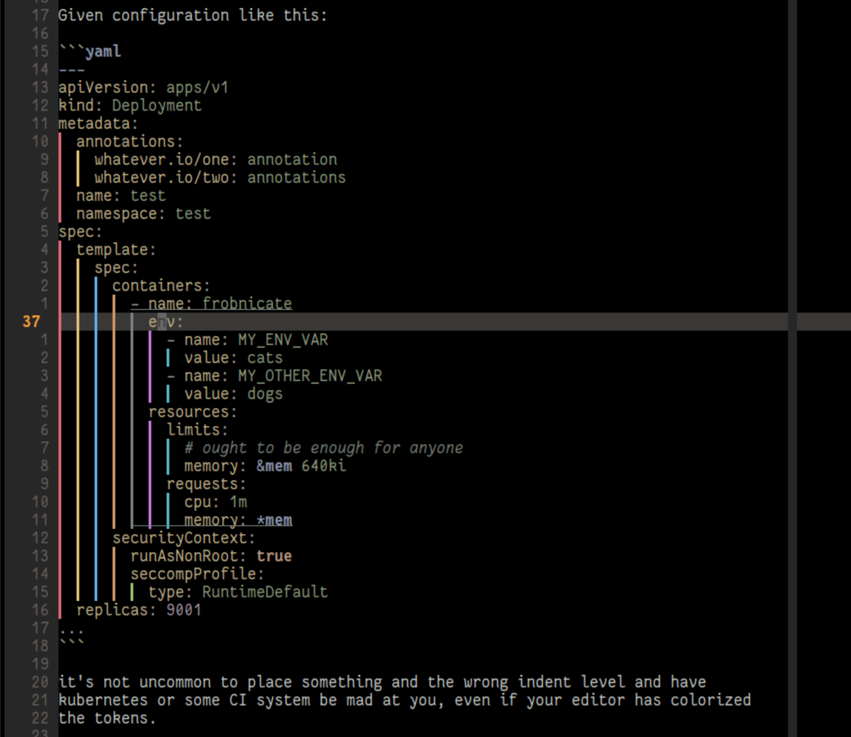Image resolution: width=851 pixels, height=737 pixels.
Task: Click the 'env:' key on current line
Action: tap(166, 322)
